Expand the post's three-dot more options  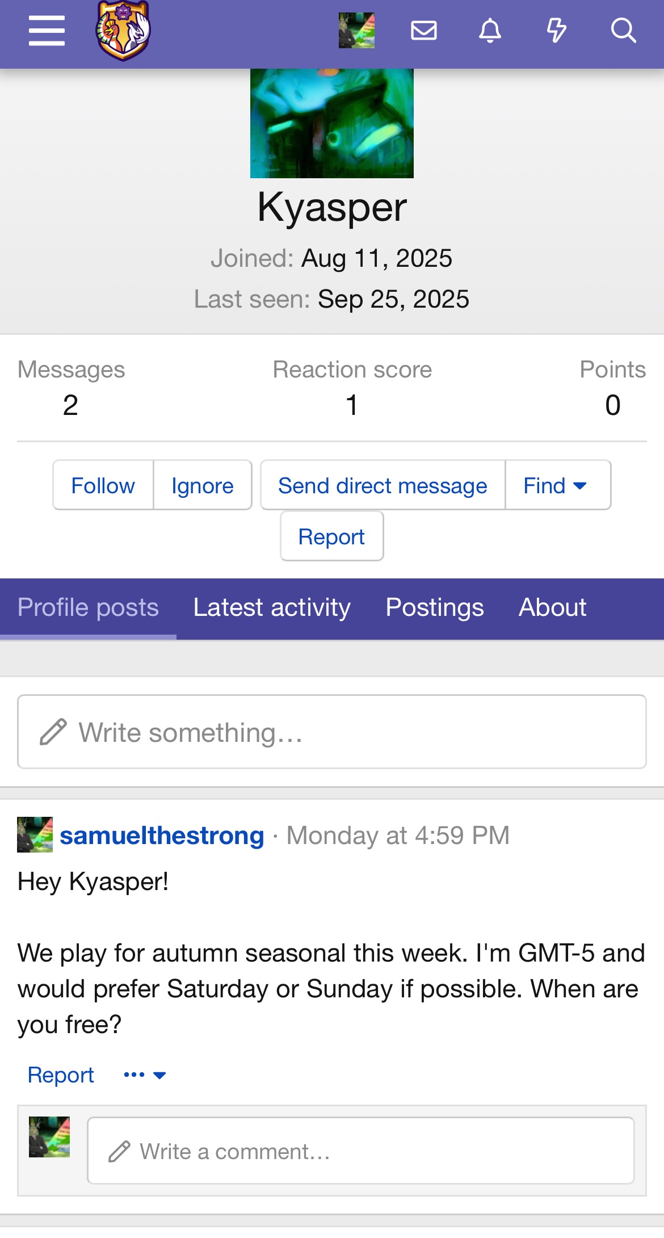pos(145,1075)
